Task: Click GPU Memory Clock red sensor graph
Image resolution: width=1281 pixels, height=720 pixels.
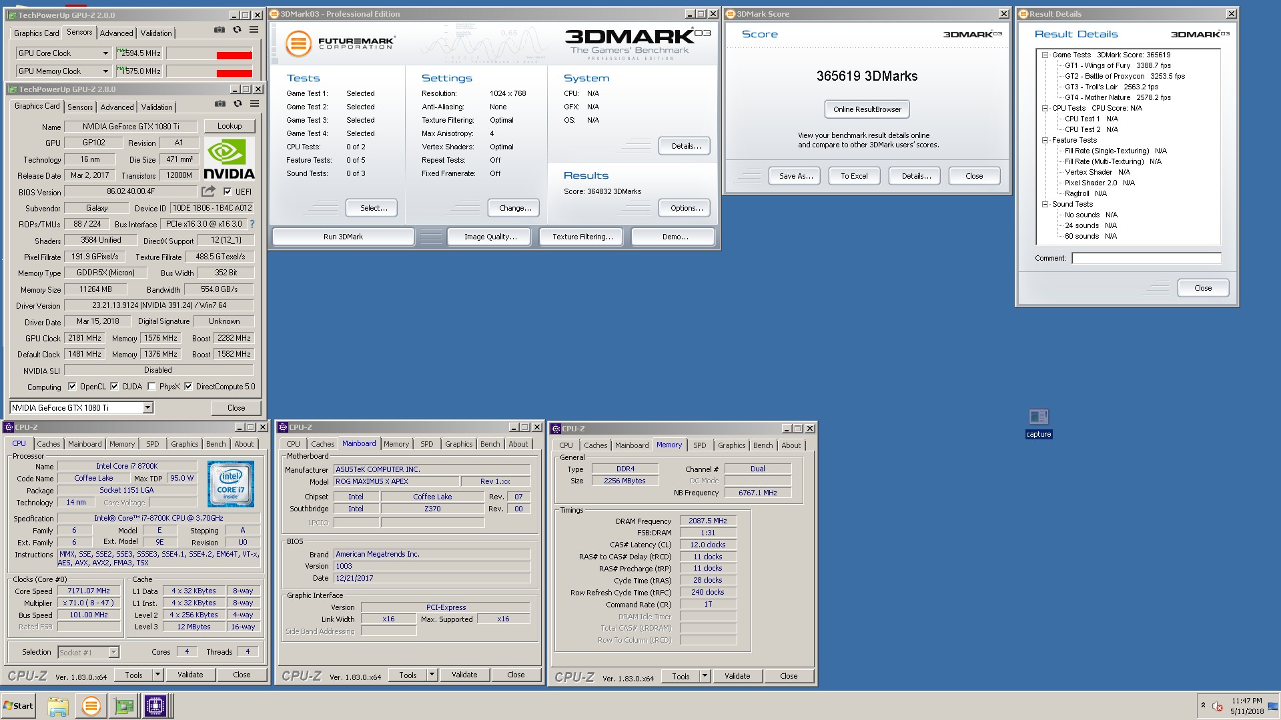Action: click(209, 71)
